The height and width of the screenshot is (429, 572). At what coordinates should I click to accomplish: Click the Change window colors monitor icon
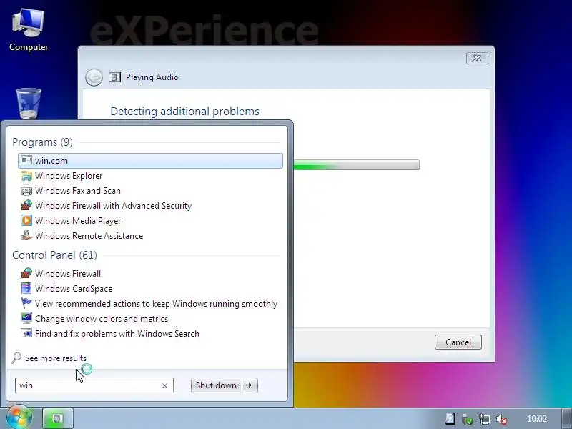[x=26, y=318]
